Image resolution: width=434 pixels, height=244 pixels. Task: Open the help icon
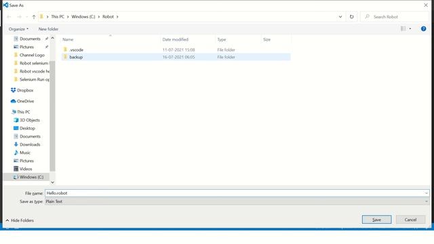(423, 28)
